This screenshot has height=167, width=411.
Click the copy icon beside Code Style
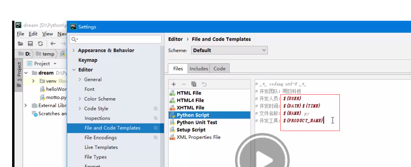click(x=155, y=109)
